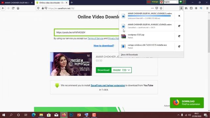Click the active download progress bar
This screenshot has width=210, height=118.
(x=149, y=16)
